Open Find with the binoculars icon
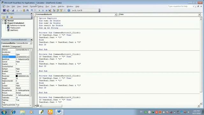 point(28,10)
